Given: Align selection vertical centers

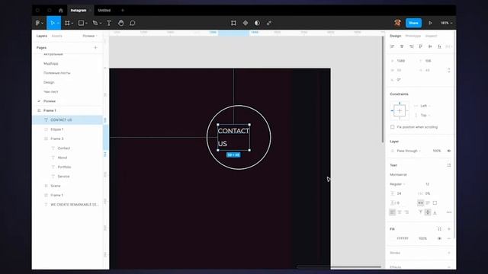Looking at the screenshot, I should pyautogui.click(x=430, y=46).
